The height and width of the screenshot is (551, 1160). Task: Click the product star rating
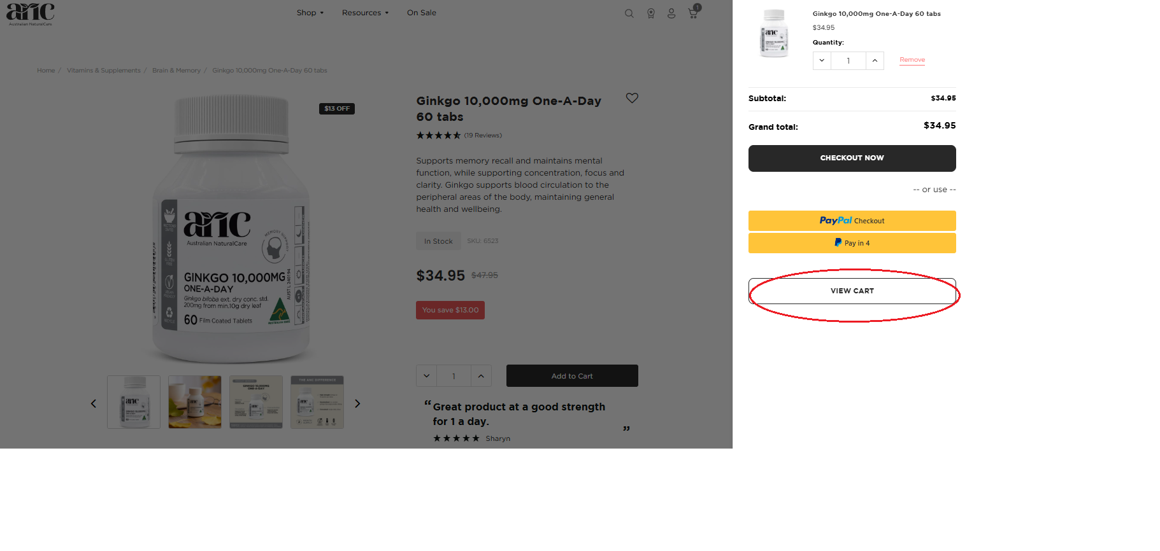point(438,136)
